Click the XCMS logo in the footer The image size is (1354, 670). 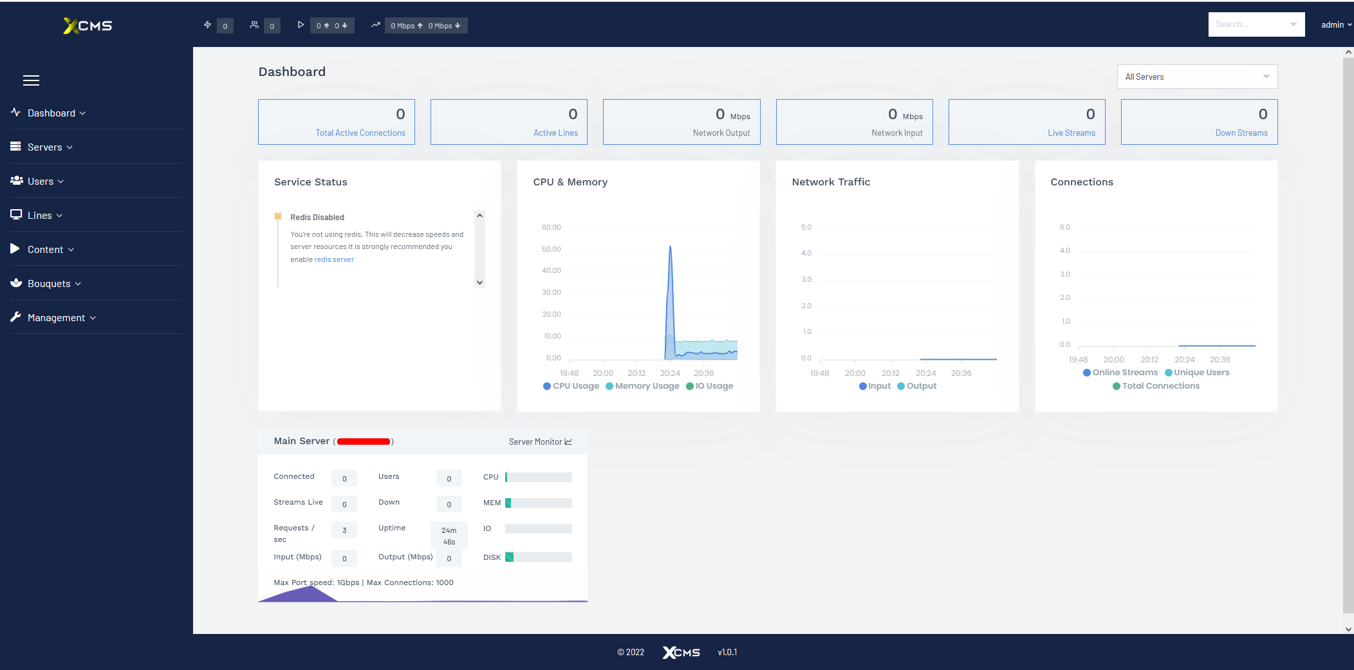(x=682, y=653)
